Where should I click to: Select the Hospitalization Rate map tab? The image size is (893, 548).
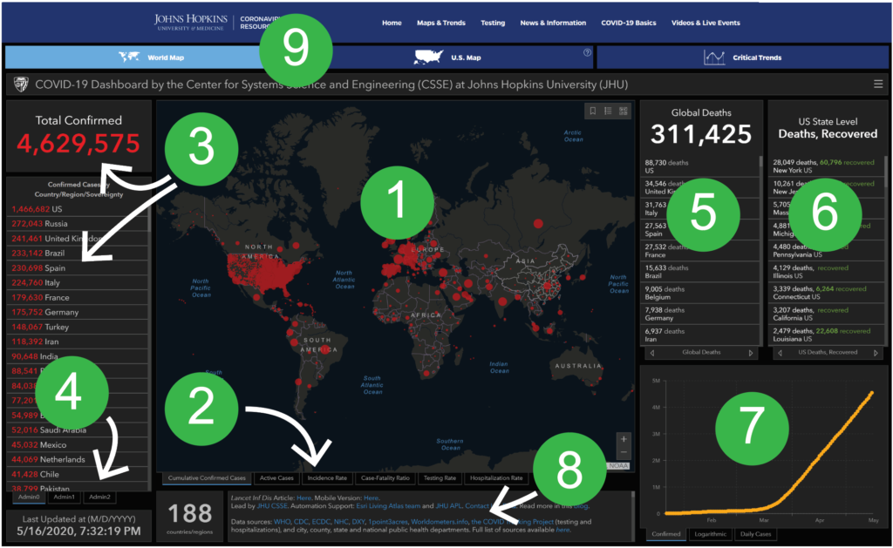[496, 478]
